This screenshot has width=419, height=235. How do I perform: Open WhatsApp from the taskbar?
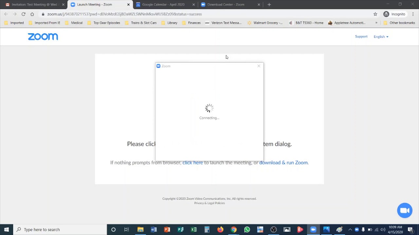(247, 229)
